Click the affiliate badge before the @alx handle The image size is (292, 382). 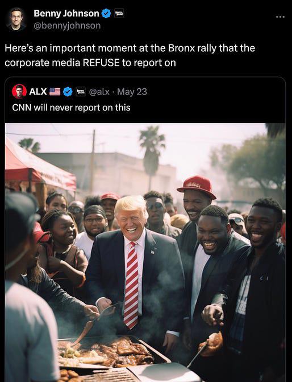pos(81,92)
